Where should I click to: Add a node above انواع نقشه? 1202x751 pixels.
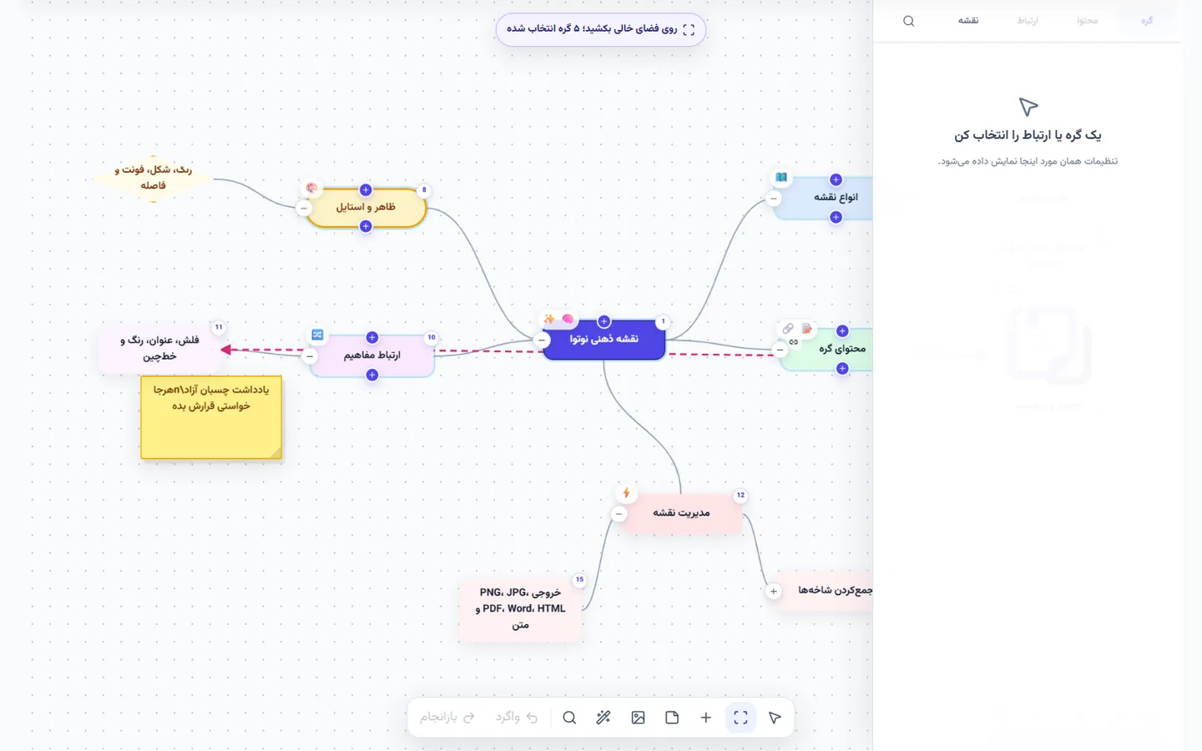click(x=836, y=179)
